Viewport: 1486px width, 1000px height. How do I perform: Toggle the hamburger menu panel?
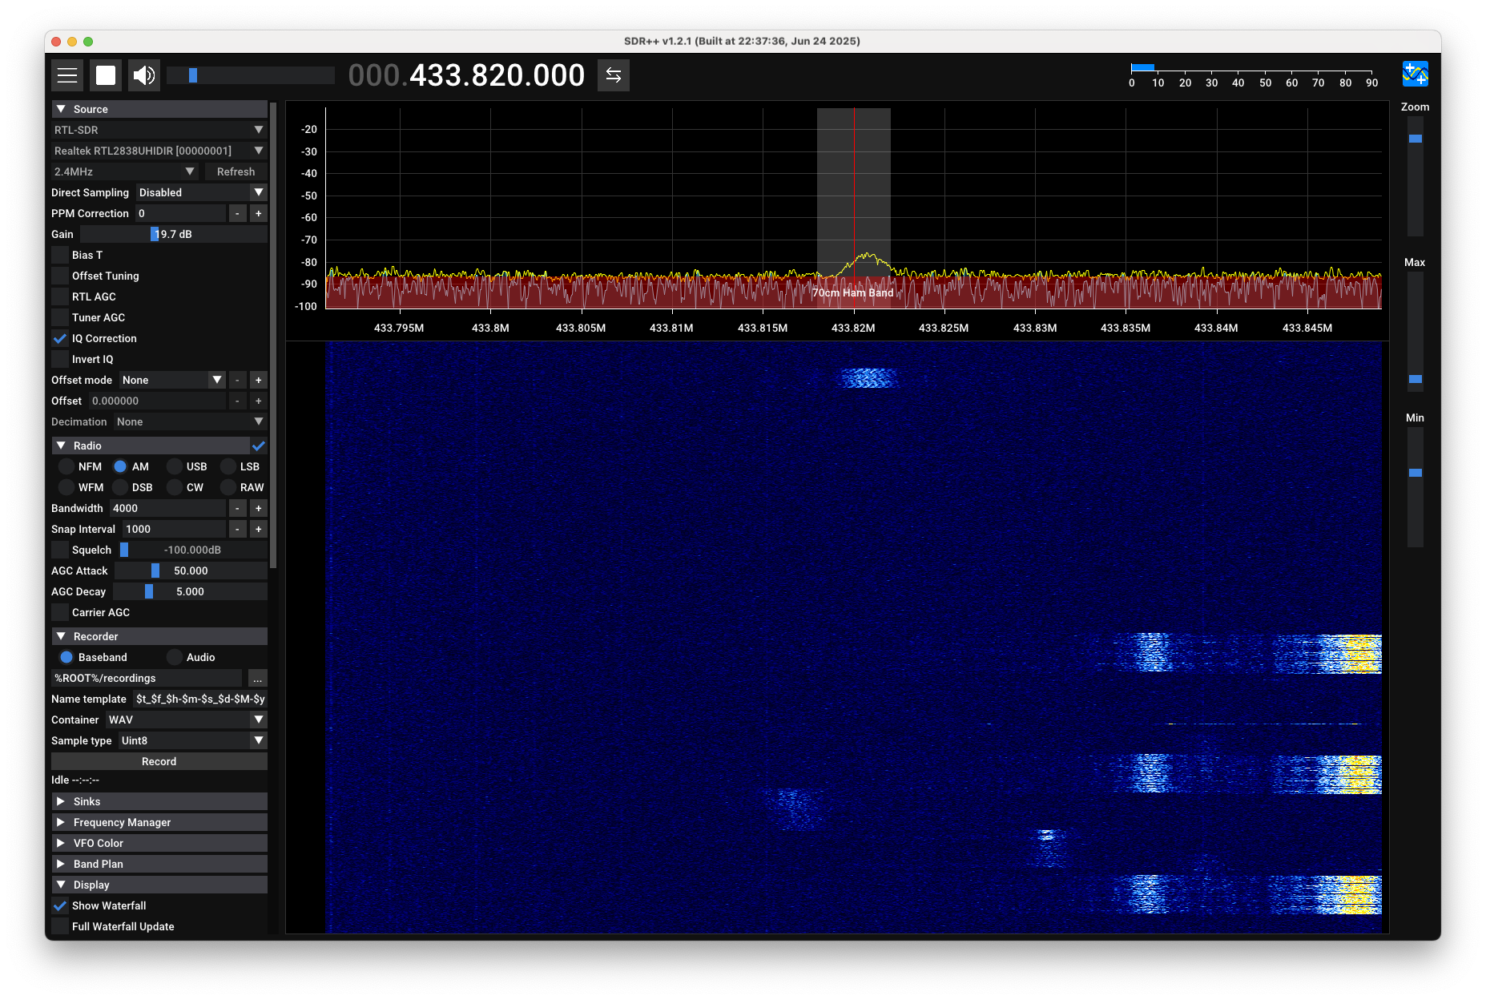click(67, 75)
